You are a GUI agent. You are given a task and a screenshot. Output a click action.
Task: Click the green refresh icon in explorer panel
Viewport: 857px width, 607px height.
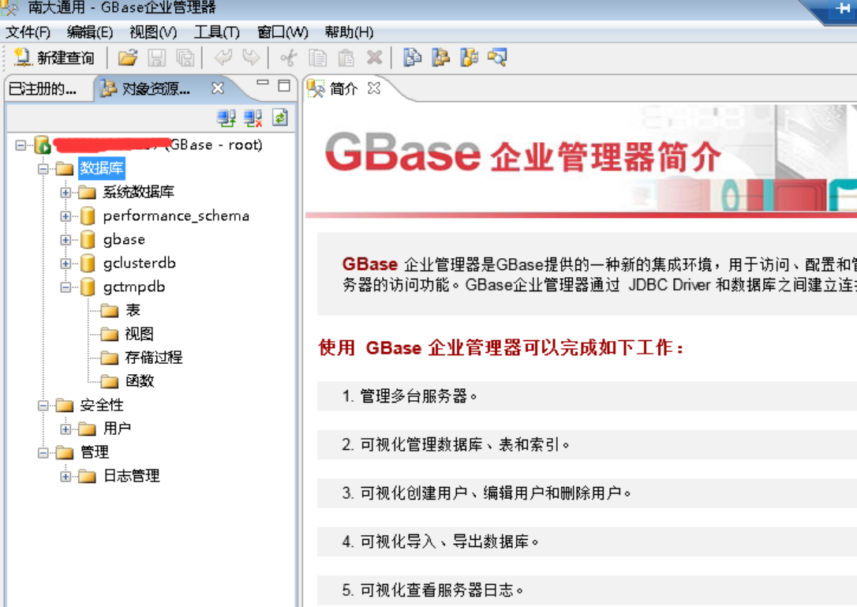tap(280, 118)
